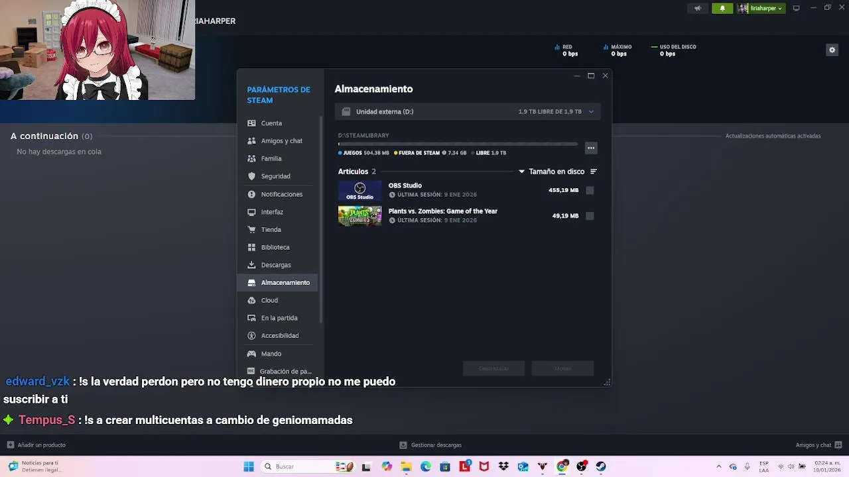Screen dimensions: 849x477
Task: Expand the Unidad externa (D:) drive dropdown
Action: coord(468,111)
